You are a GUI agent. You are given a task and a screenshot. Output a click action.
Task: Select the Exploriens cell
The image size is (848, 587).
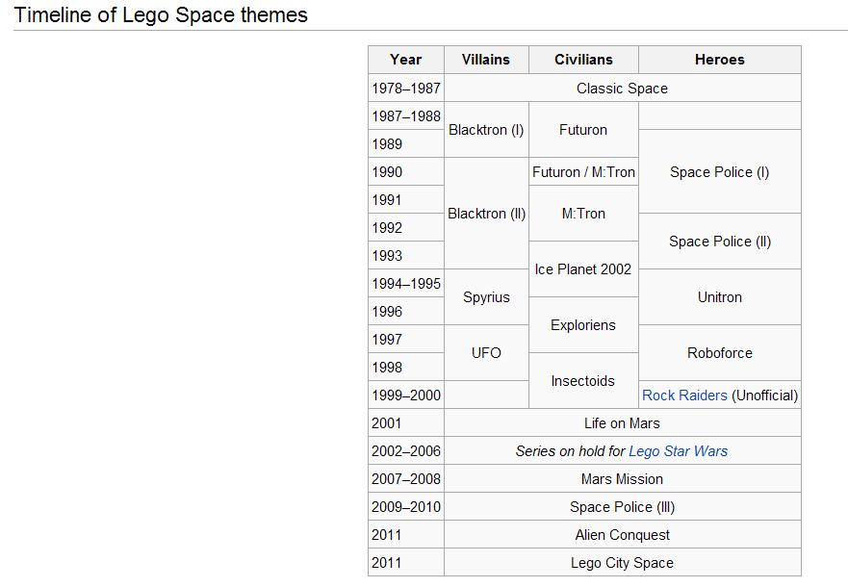click(x=583, y=325)
